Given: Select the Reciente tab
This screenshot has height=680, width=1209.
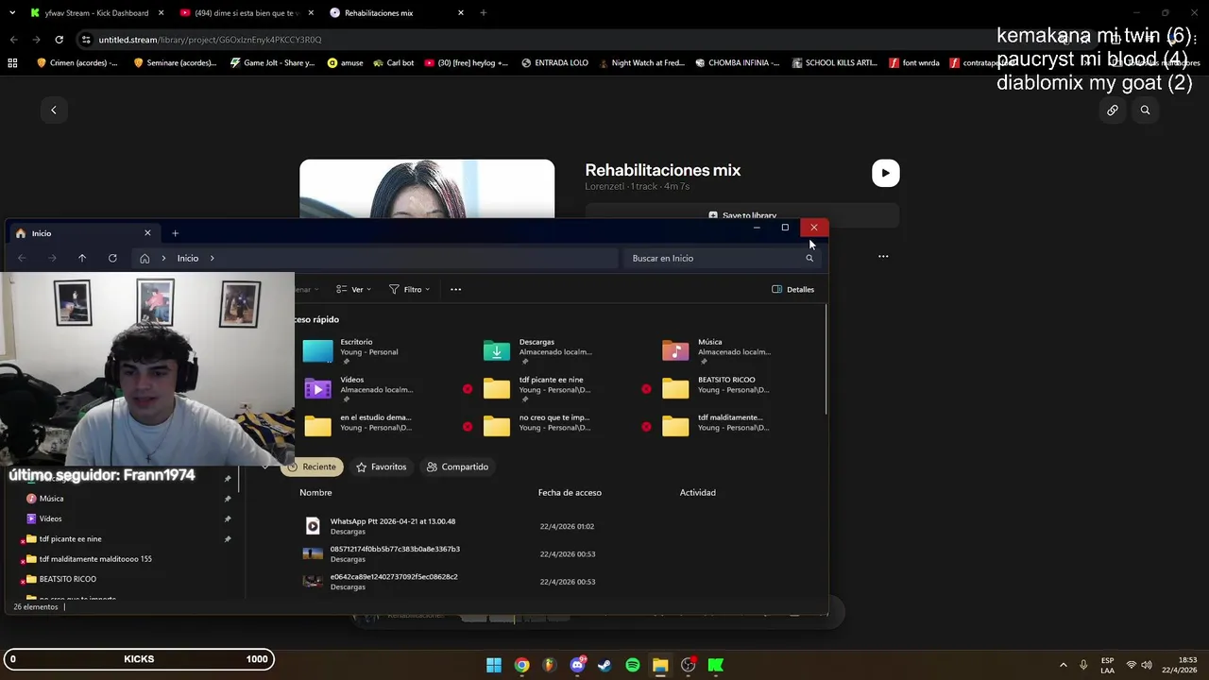Looking at the screenshot, I should (x=313, y=467).
